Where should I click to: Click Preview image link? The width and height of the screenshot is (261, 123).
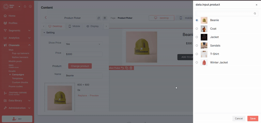coord(94,95)
